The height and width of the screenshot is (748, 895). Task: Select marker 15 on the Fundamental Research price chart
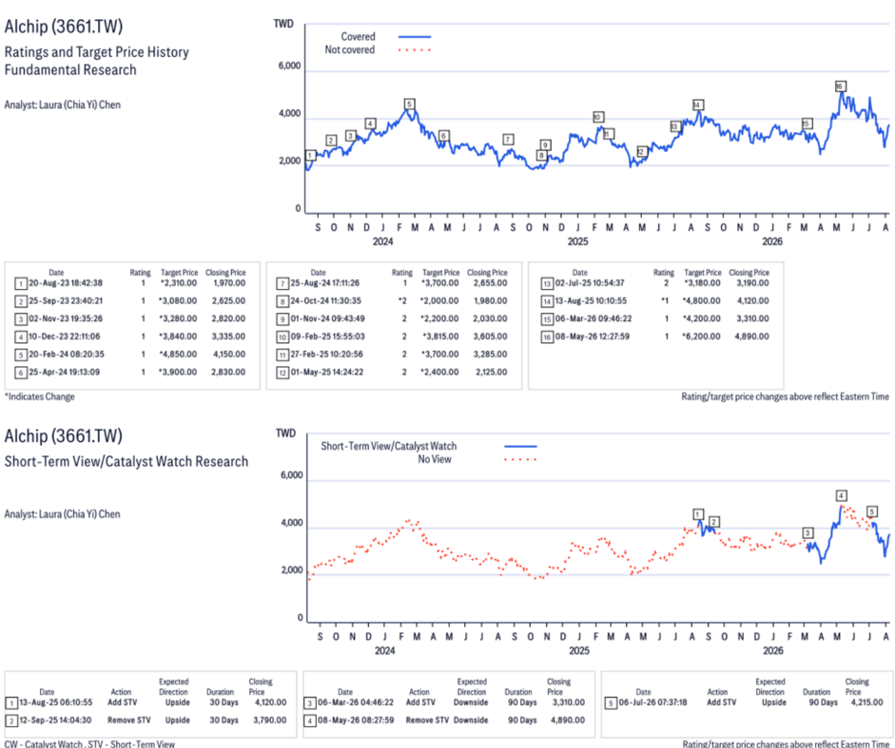tap(807, 124)
